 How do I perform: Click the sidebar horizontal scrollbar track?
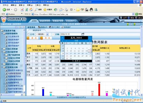pyautogui.click(x=18, y=95)
